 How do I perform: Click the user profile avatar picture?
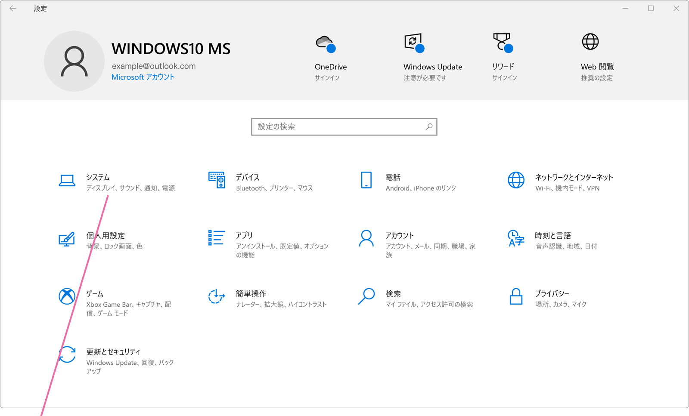[74, 61]
